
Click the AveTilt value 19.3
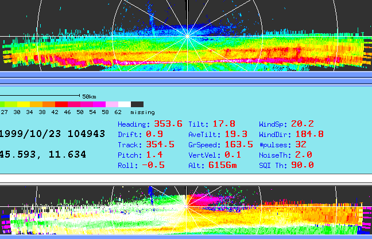coord(236,134)
